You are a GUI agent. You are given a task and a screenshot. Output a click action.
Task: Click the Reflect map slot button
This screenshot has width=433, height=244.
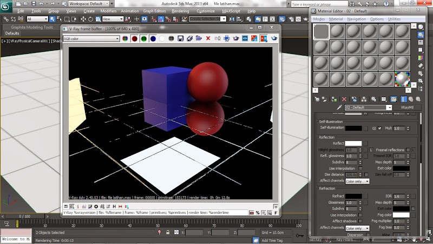point(366,144)
